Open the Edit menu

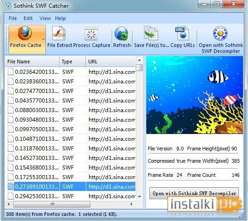[28, 18]
